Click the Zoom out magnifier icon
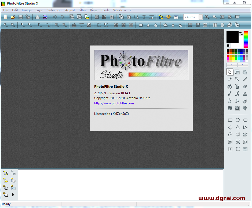 [214, 17]
